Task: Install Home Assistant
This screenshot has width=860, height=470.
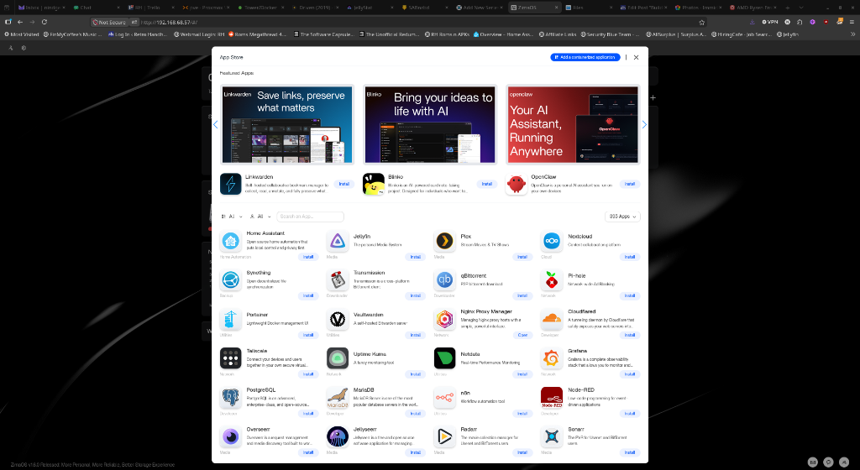Action: point(308,257)
